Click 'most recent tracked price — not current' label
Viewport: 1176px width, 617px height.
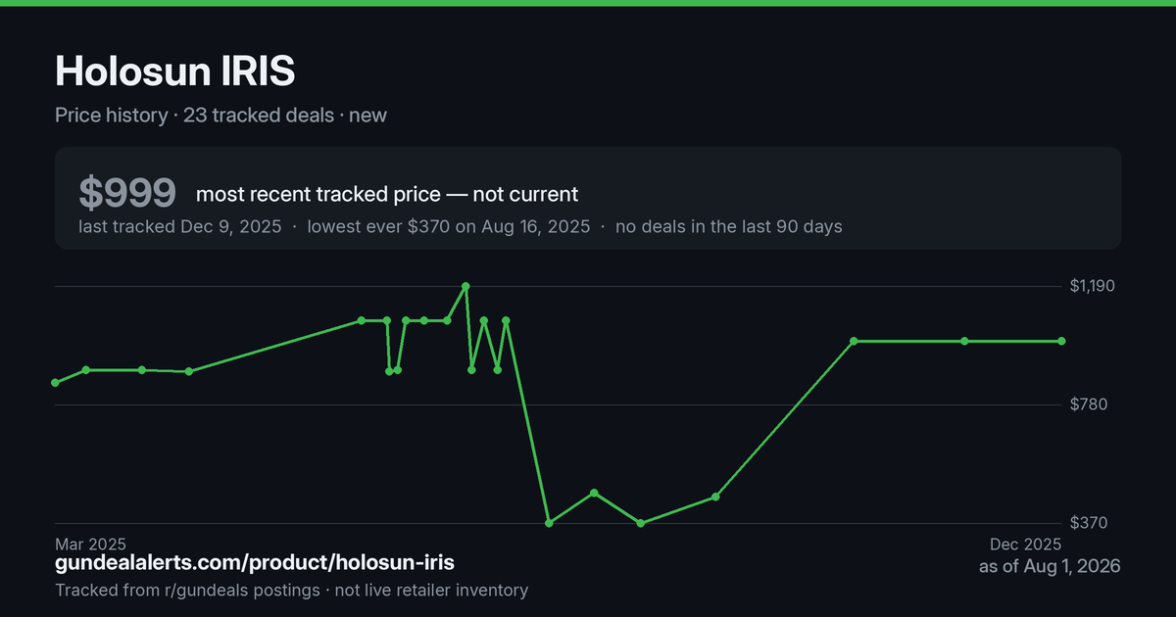click(x=387, y=194)
